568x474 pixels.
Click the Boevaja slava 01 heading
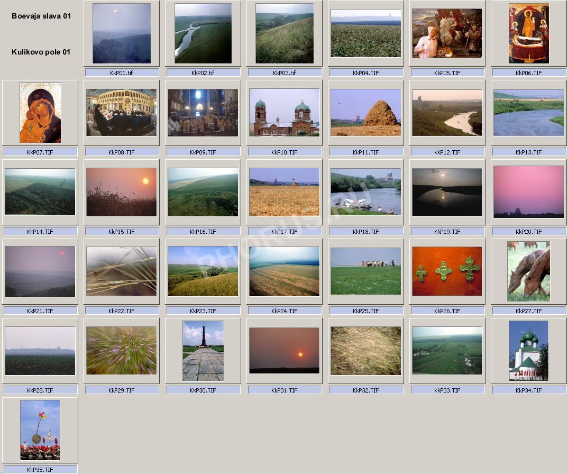pos(41,16)
